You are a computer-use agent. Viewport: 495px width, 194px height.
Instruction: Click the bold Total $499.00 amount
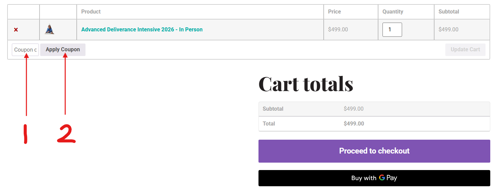click(354, 123)
